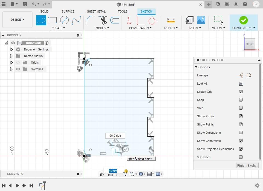Screen dimensions: 263x191
Task: Click the Finish Sketch button in palette
Action: pyautogui.click(x=247, y=165)
